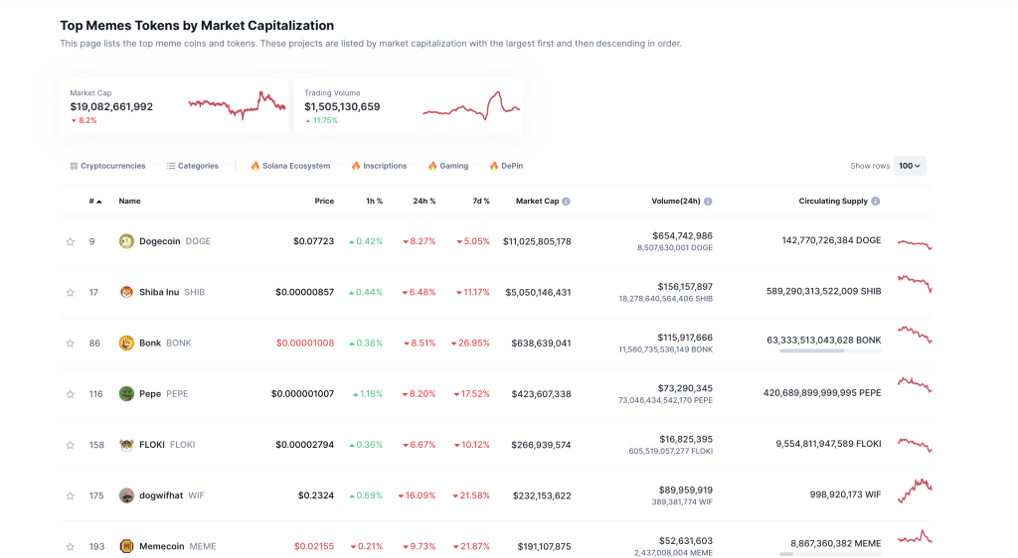Click Market Cap info icon in header
The width and height of the screenshot is (1018, 558).
point(566,202)
